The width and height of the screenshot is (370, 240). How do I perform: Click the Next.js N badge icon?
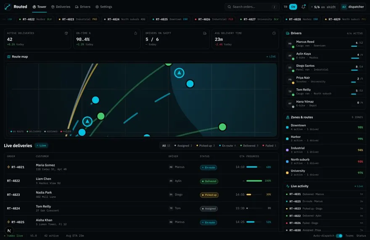tap(9, 231)
